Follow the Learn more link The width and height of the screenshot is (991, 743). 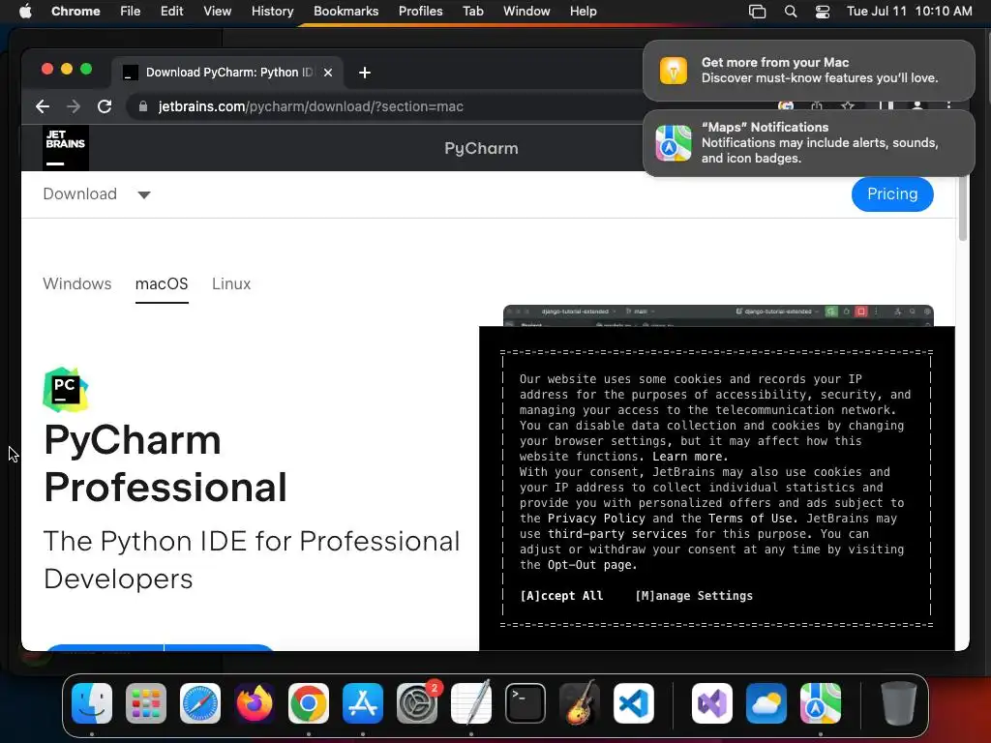[690, 457]
